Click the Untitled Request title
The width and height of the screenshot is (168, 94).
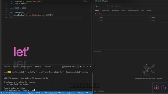(x=103, y=1)
